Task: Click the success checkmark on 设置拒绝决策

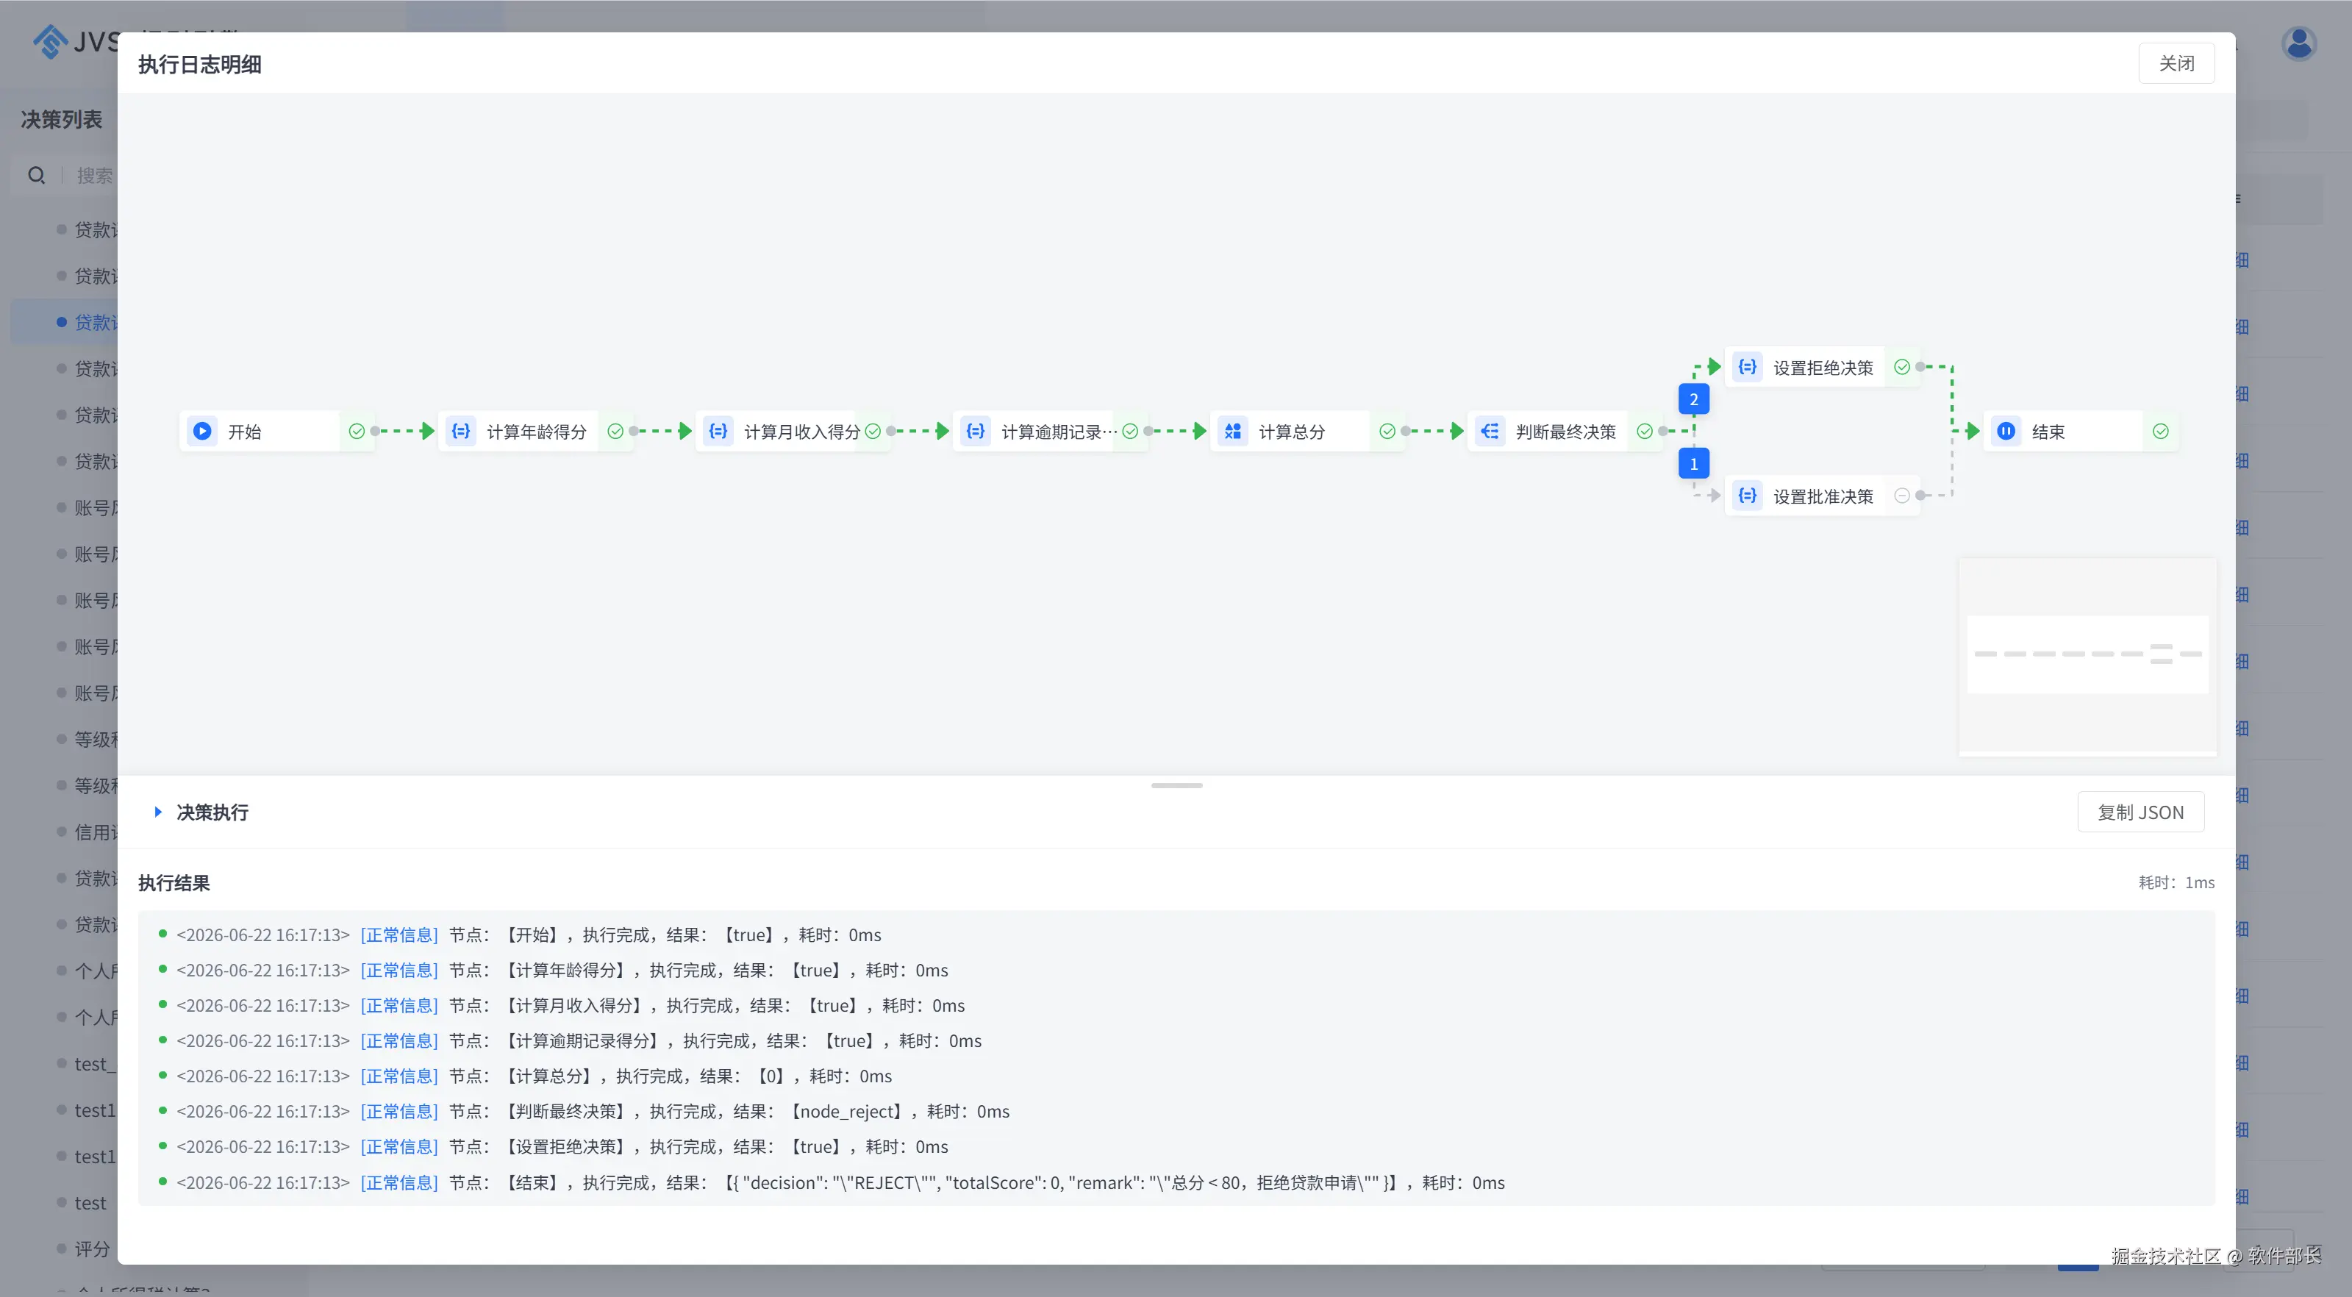Action: click(x=1902, y=367)
